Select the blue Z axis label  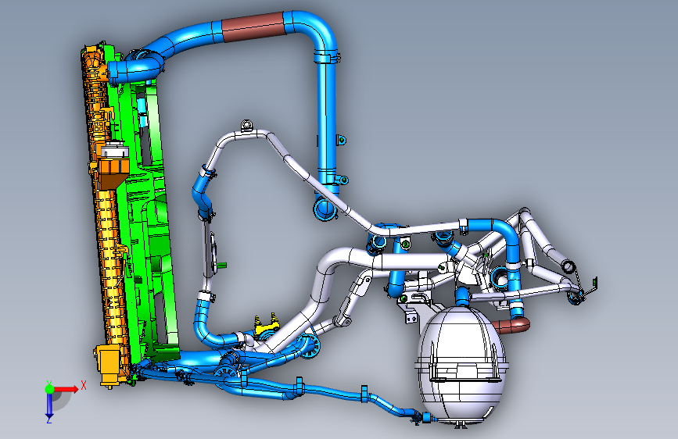[x=48, y=419]
